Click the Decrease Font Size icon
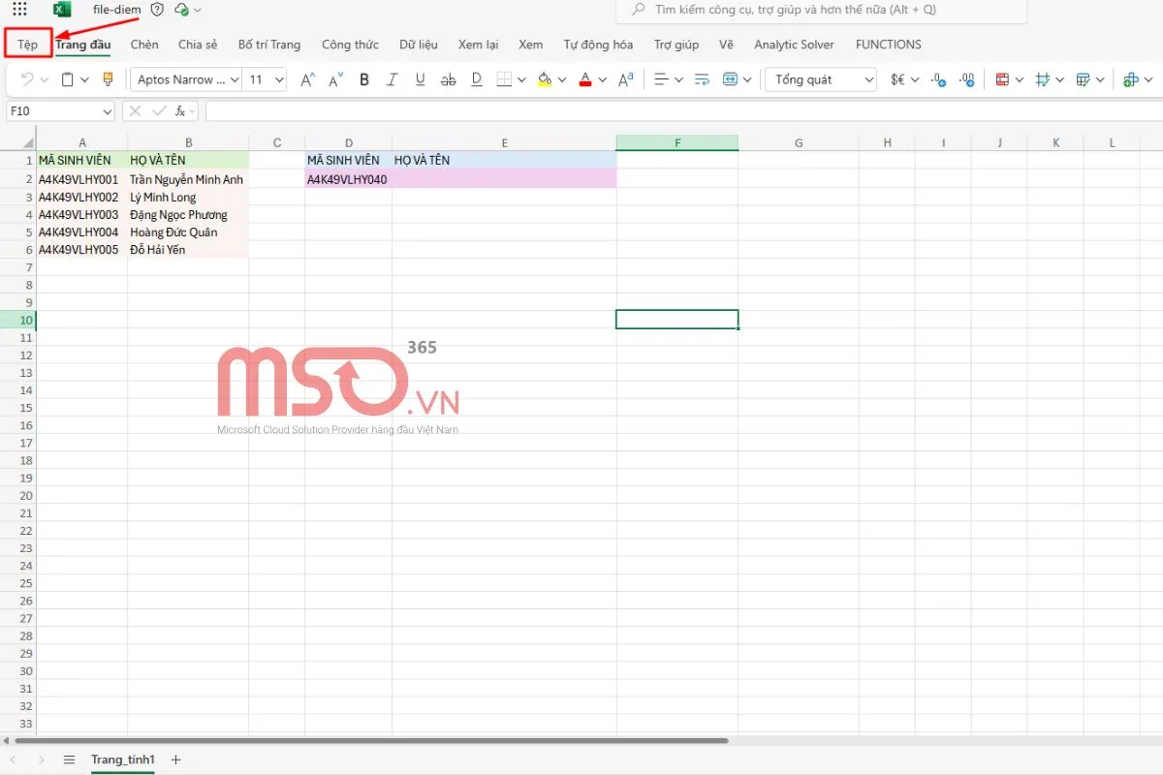The image size is (1163, 775). point(335,79)
